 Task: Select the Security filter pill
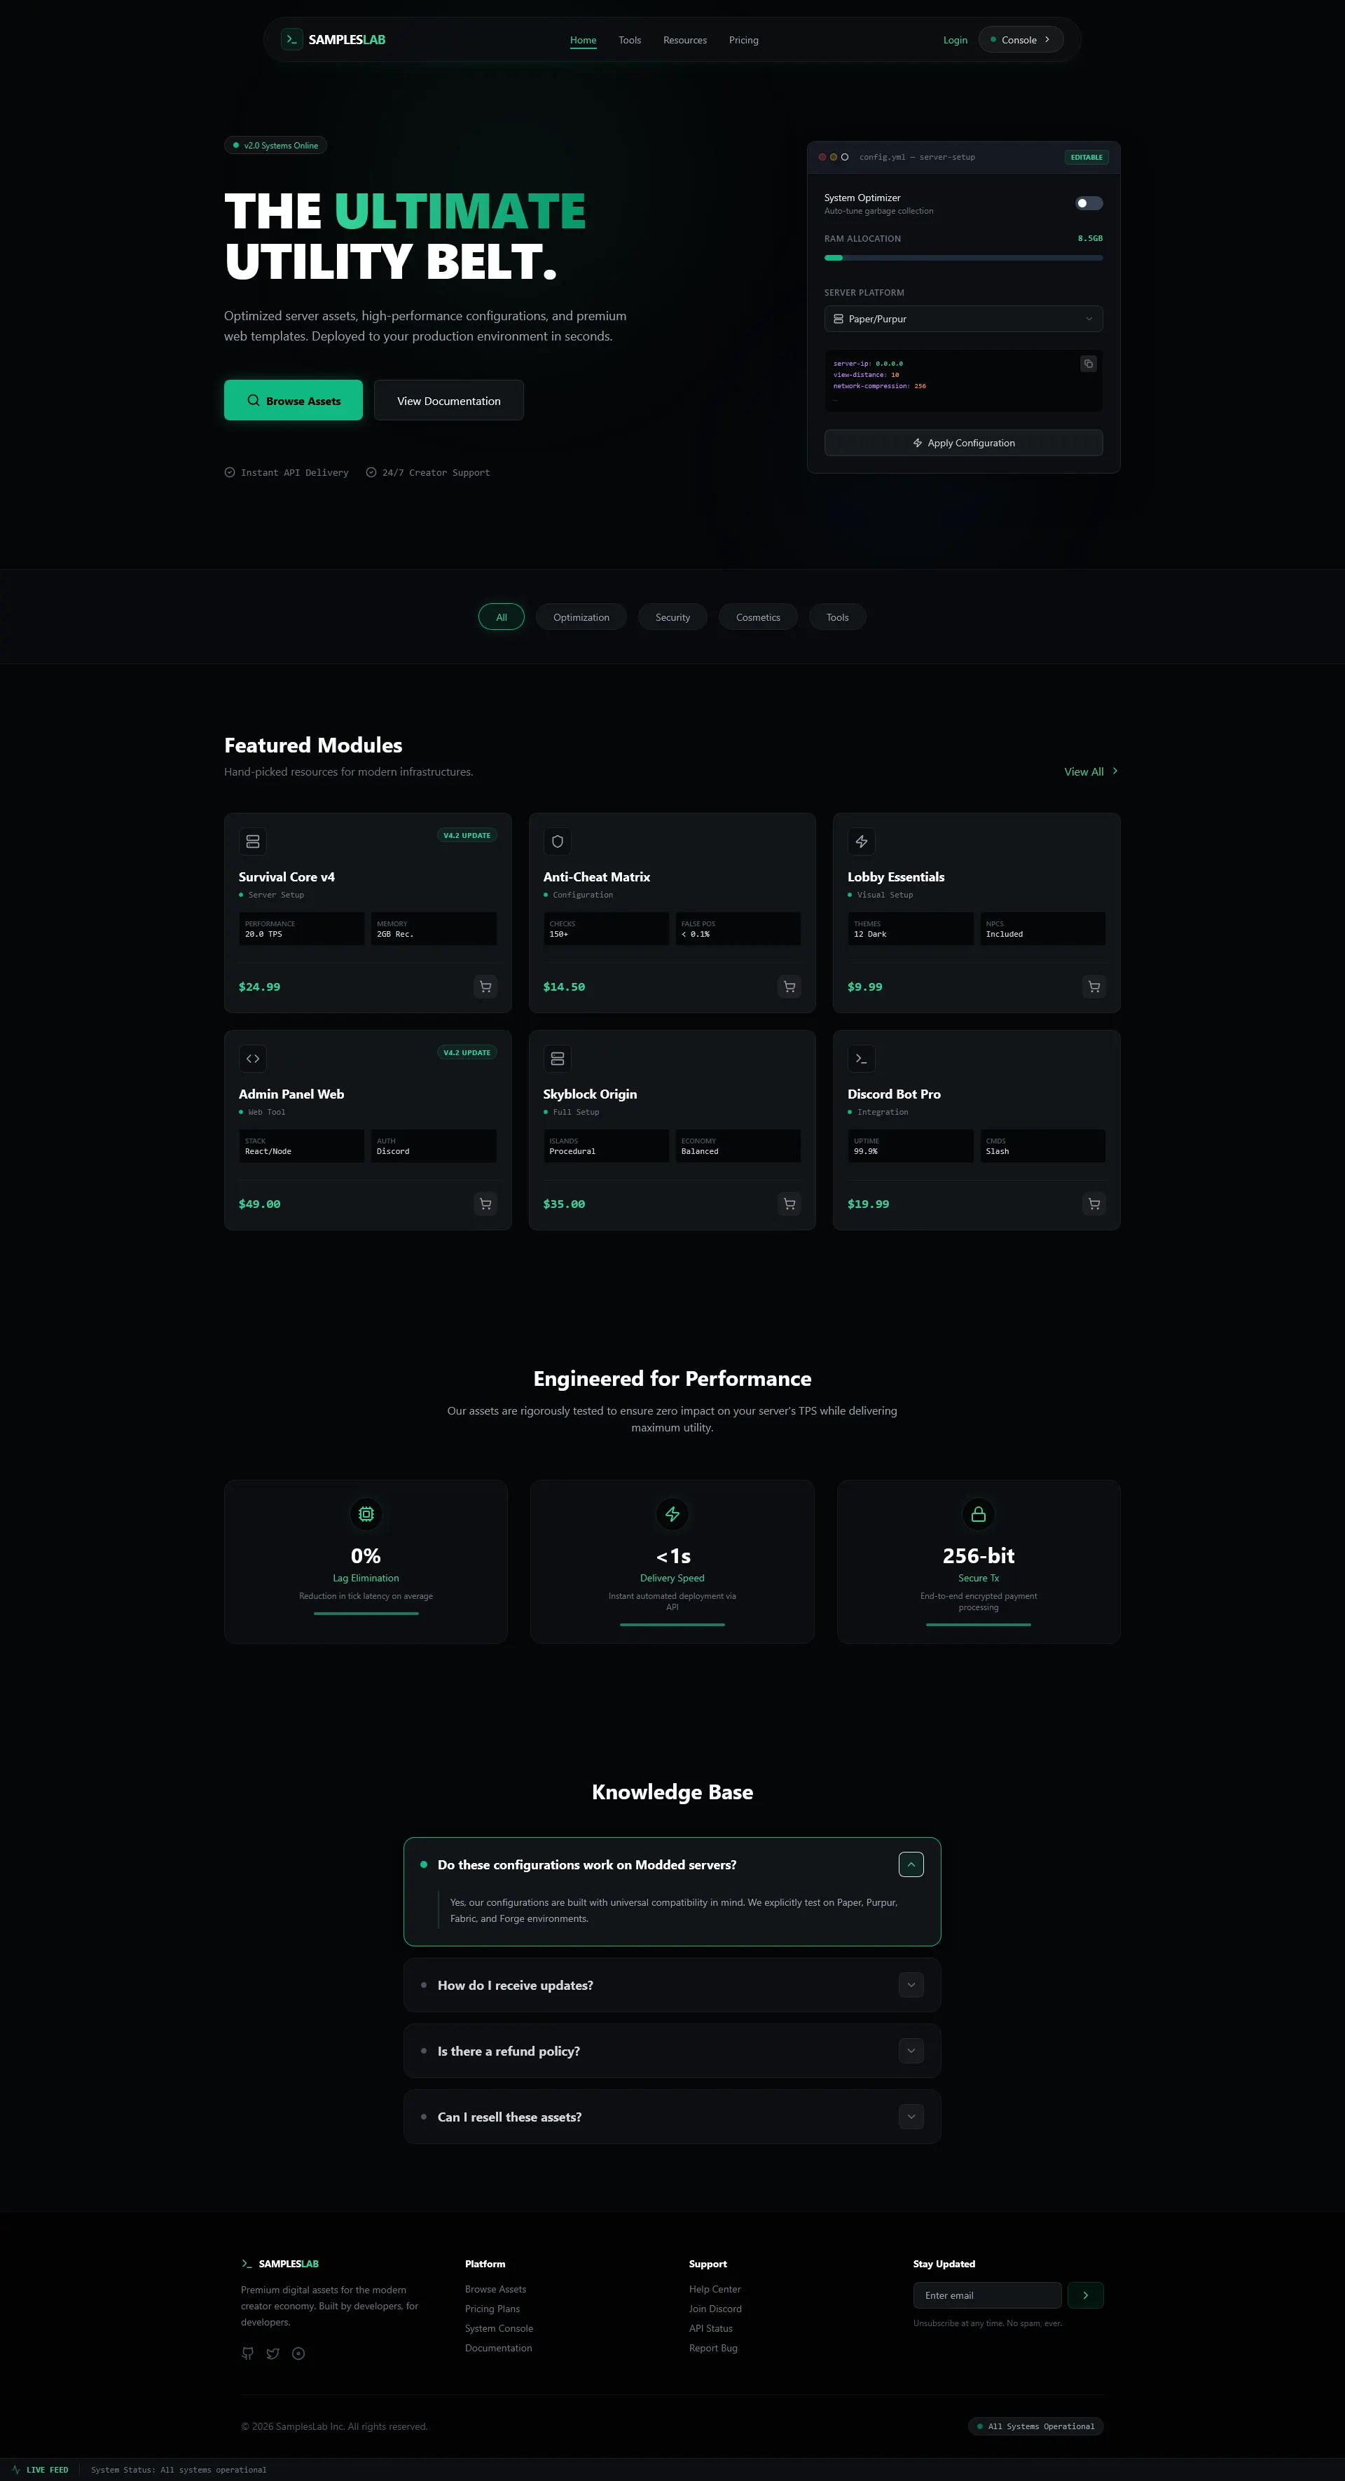click(x=672, y=617)
